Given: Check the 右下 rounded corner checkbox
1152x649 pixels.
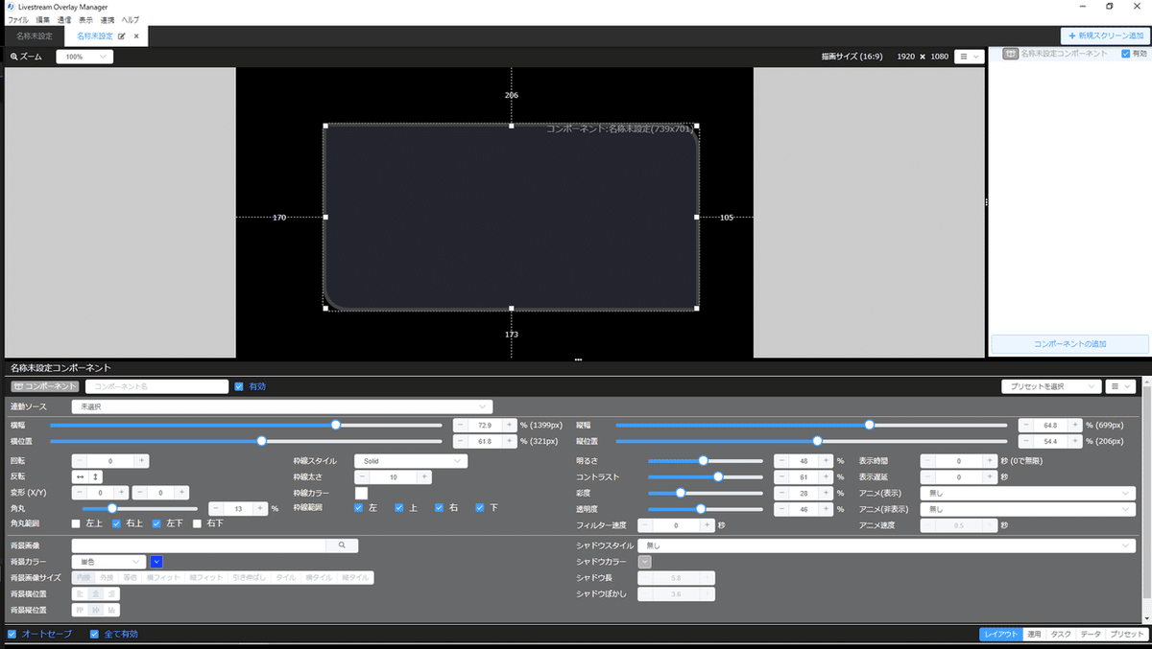Looking at the screenshot, I should pyautogui.click(x=197, y=523).
